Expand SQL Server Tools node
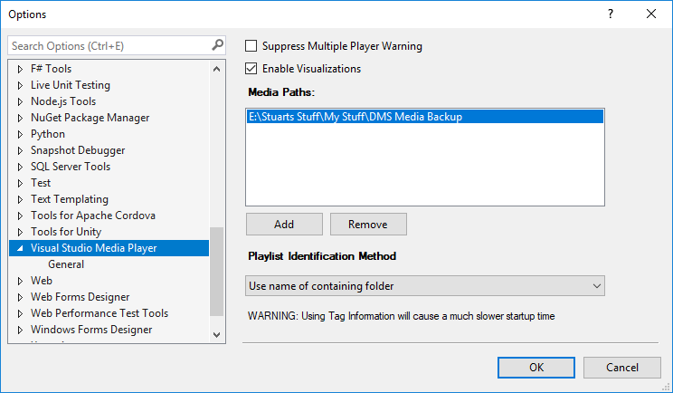Image resolution: width=673 pixels, height=393 pixels. pos(20,167)
